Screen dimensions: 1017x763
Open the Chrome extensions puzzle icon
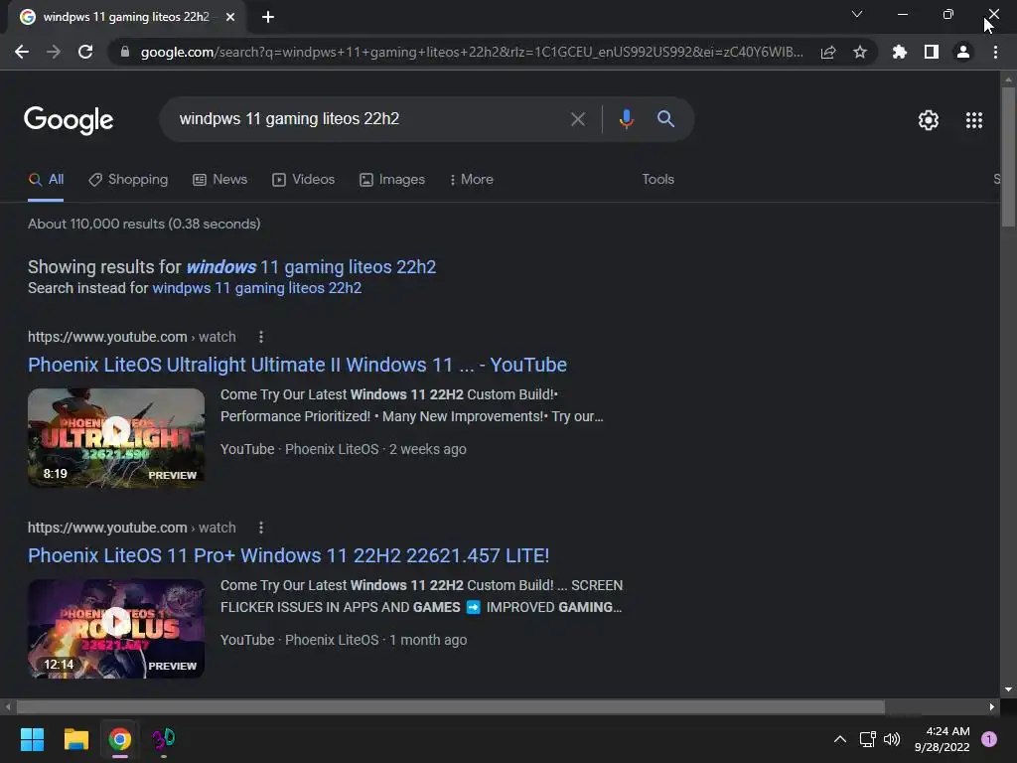(900, 52)
